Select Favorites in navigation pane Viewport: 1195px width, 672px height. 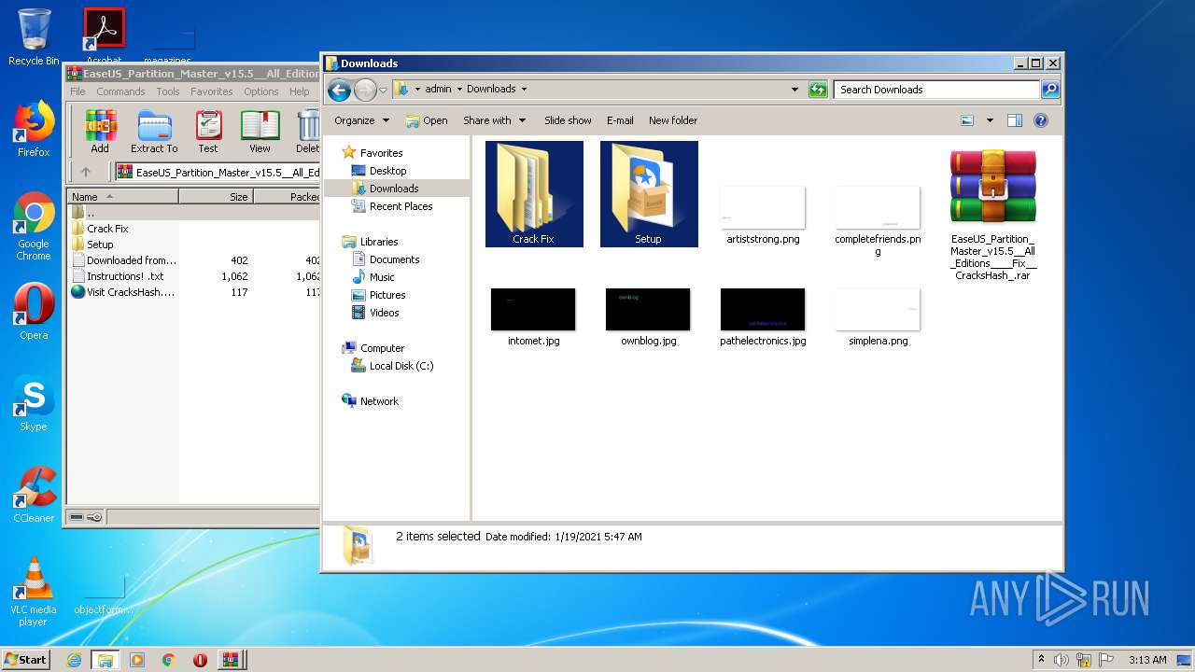coord(381,153)
